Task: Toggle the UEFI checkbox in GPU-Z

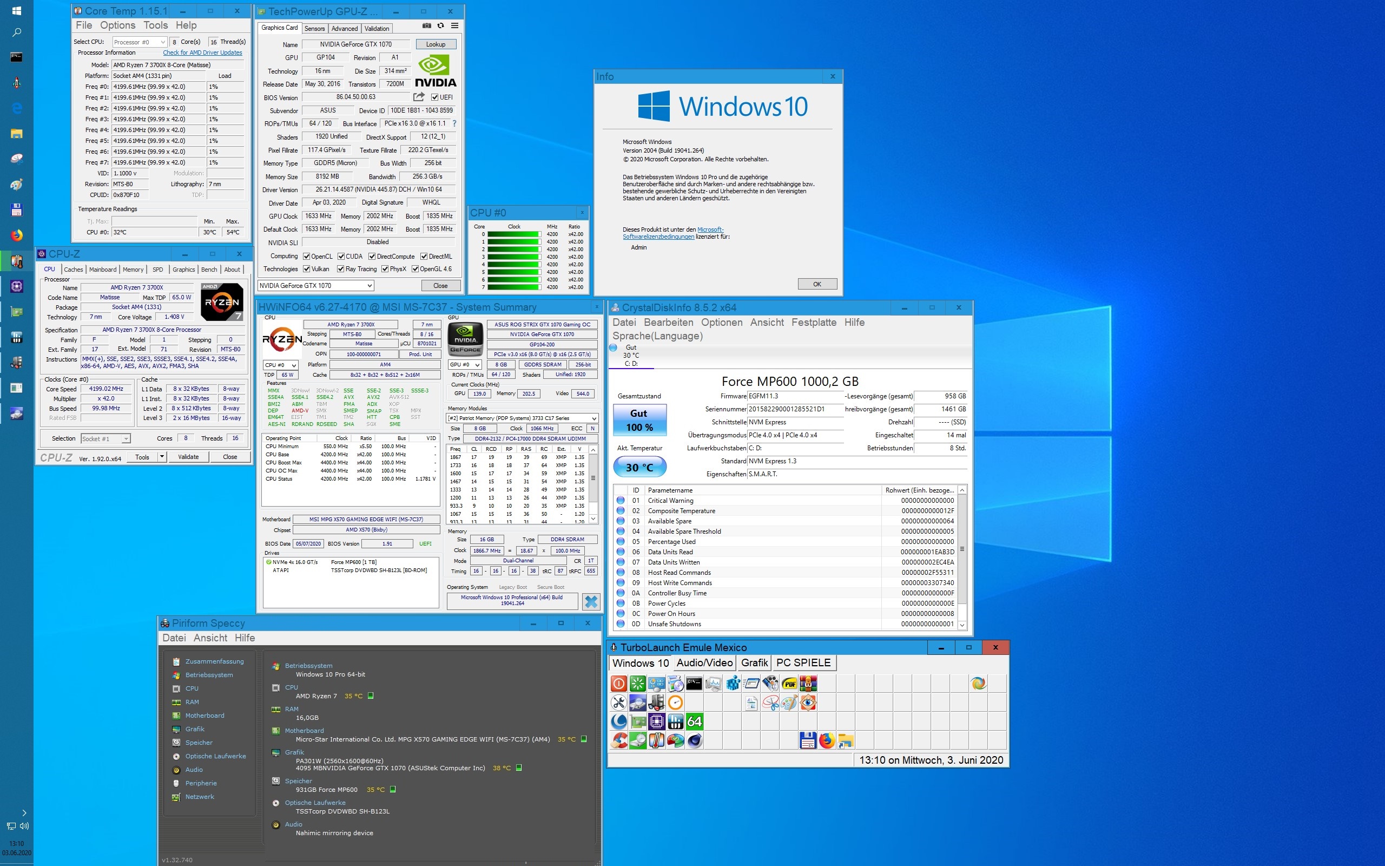Action: point(434,97)
